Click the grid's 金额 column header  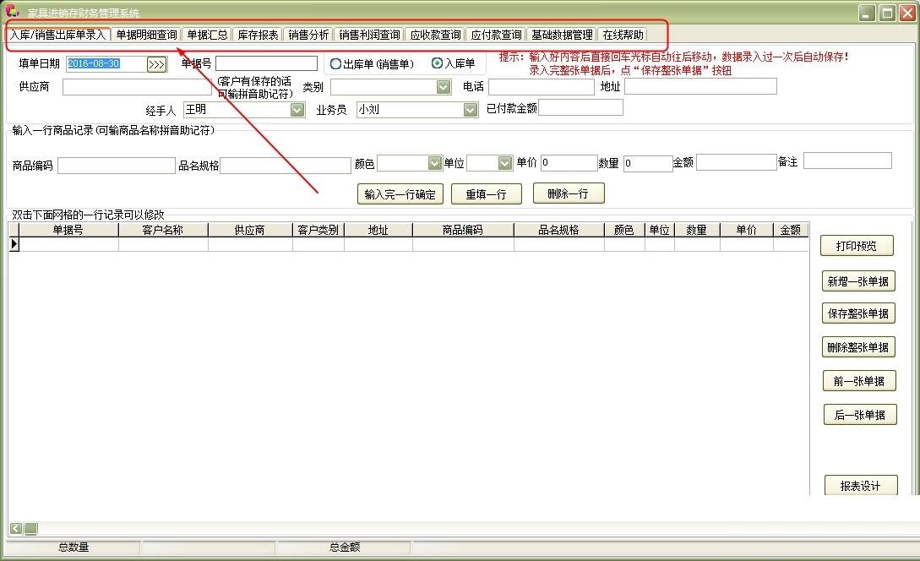coord(791,230)
